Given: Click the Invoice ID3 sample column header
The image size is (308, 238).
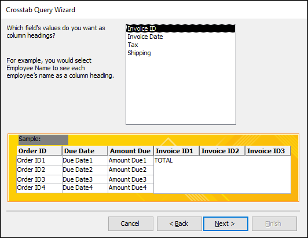Looking at the screenshot, I should coord(268,151).
